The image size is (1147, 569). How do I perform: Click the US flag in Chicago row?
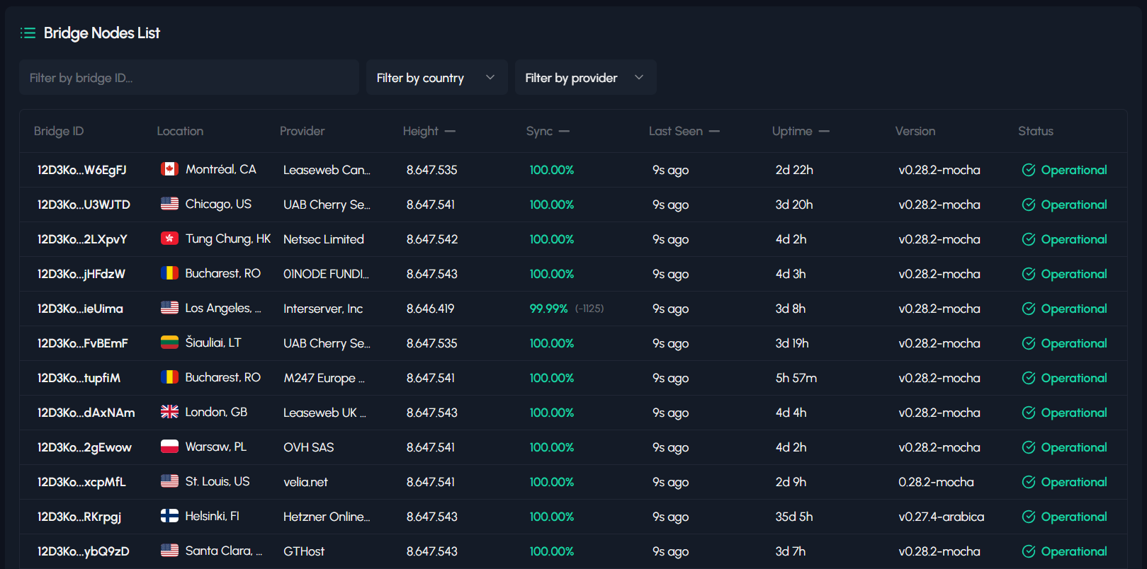coord(169,204)
